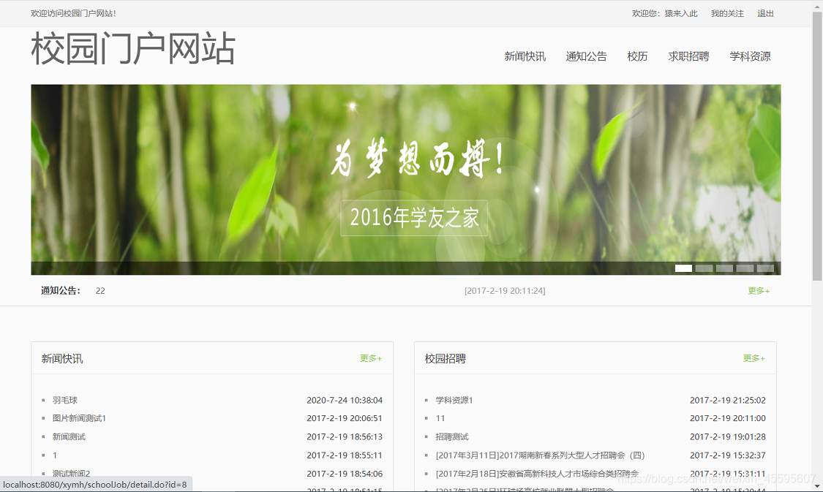Click 退出 to log out

[765, 13]
